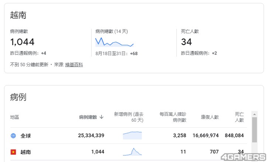Click the 新增病例 (過去 60 天) header
This screenshot has width=268, height=162.
(x=129, y=117)
